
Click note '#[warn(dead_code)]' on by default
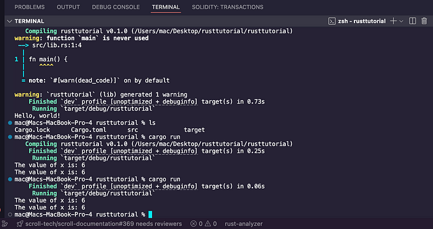(x=96, y=80)
